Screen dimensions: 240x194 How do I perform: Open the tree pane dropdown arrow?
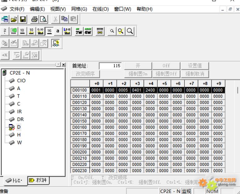click(58, 65)
